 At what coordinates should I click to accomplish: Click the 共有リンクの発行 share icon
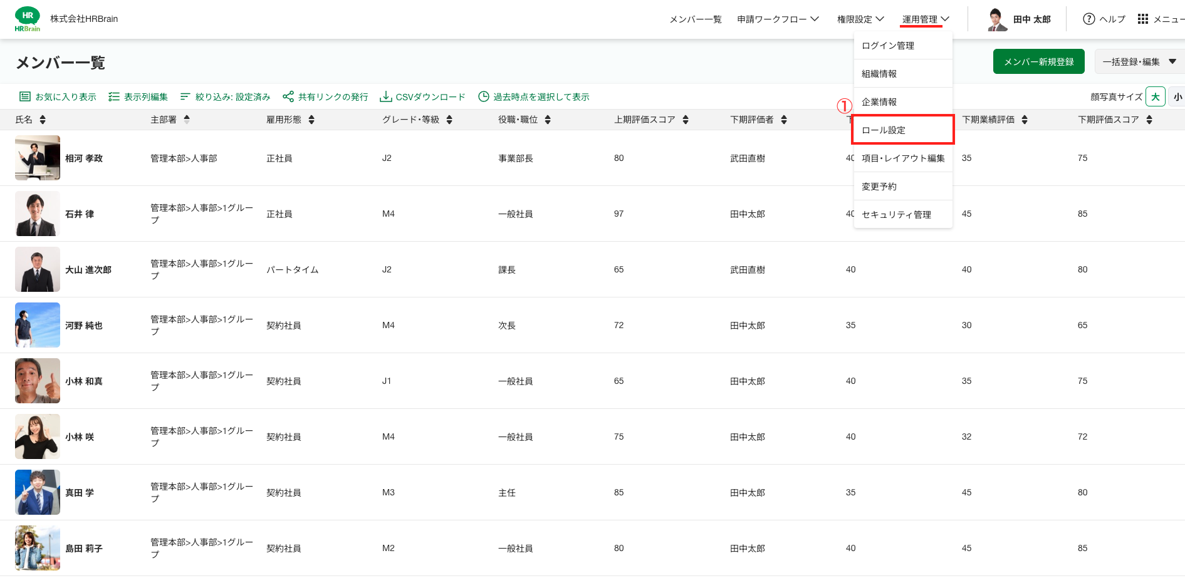point(288,96)
